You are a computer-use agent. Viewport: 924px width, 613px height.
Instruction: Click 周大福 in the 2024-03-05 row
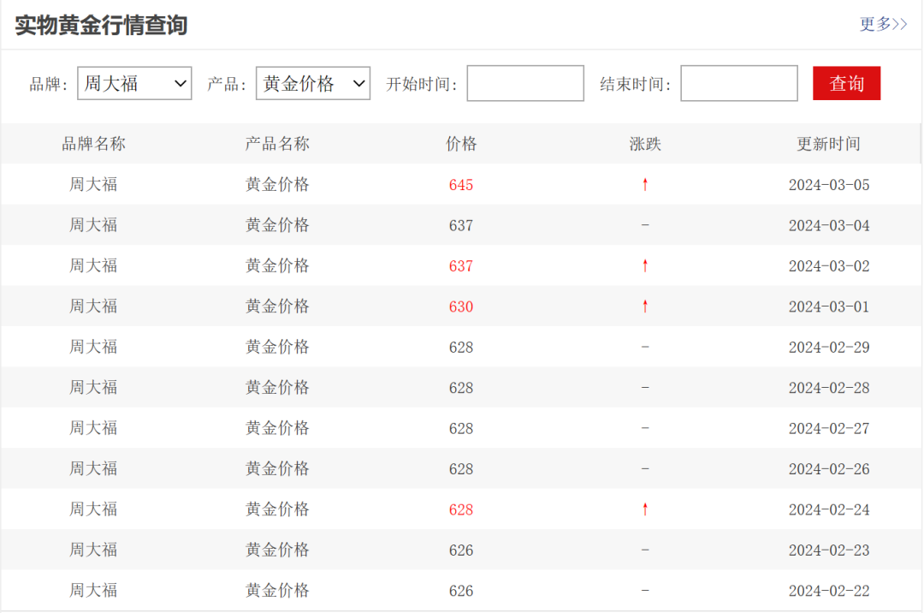(x=94, y=184)
